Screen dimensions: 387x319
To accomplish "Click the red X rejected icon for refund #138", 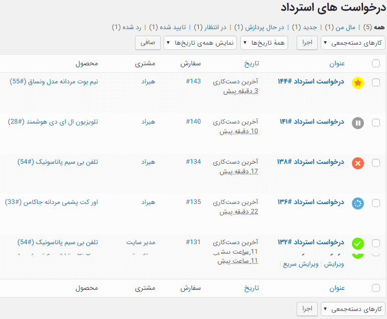I will (x=357, y=163).
